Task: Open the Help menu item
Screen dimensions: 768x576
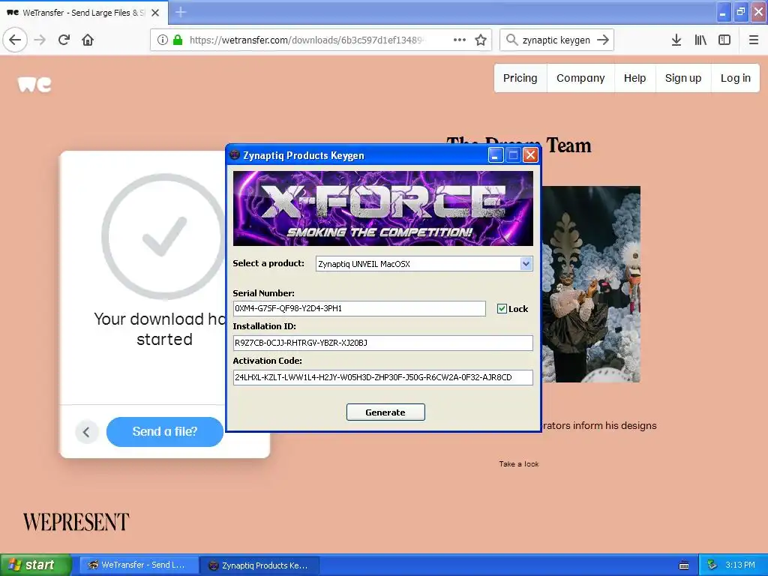Action: pyautogui.click(x=634, y=78)
